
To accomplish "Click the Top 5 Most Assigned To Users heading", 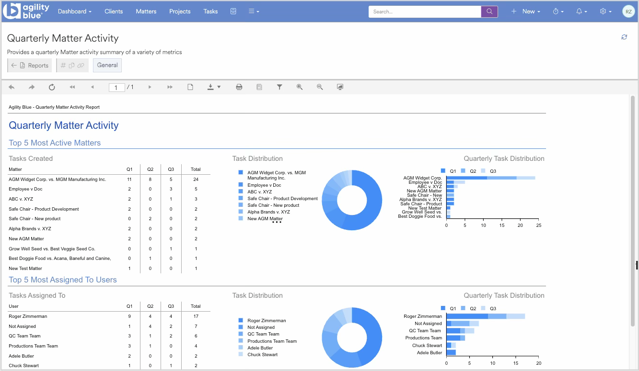I will (63, 280).
